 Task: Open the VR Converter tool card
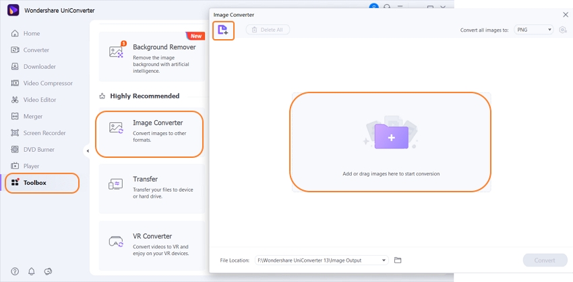point(152,245)
